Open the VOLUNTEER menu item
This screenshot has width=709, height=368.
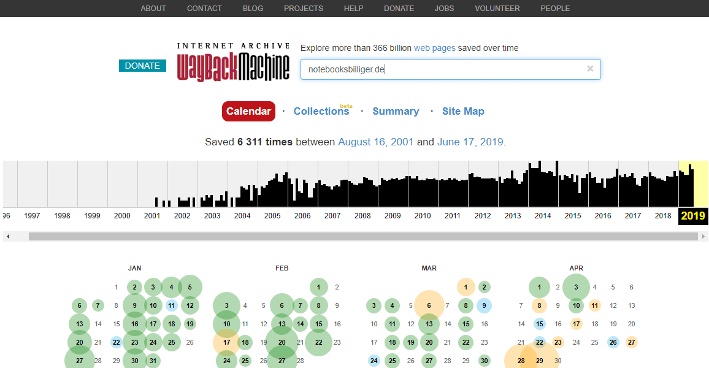[x=497, y=8]
